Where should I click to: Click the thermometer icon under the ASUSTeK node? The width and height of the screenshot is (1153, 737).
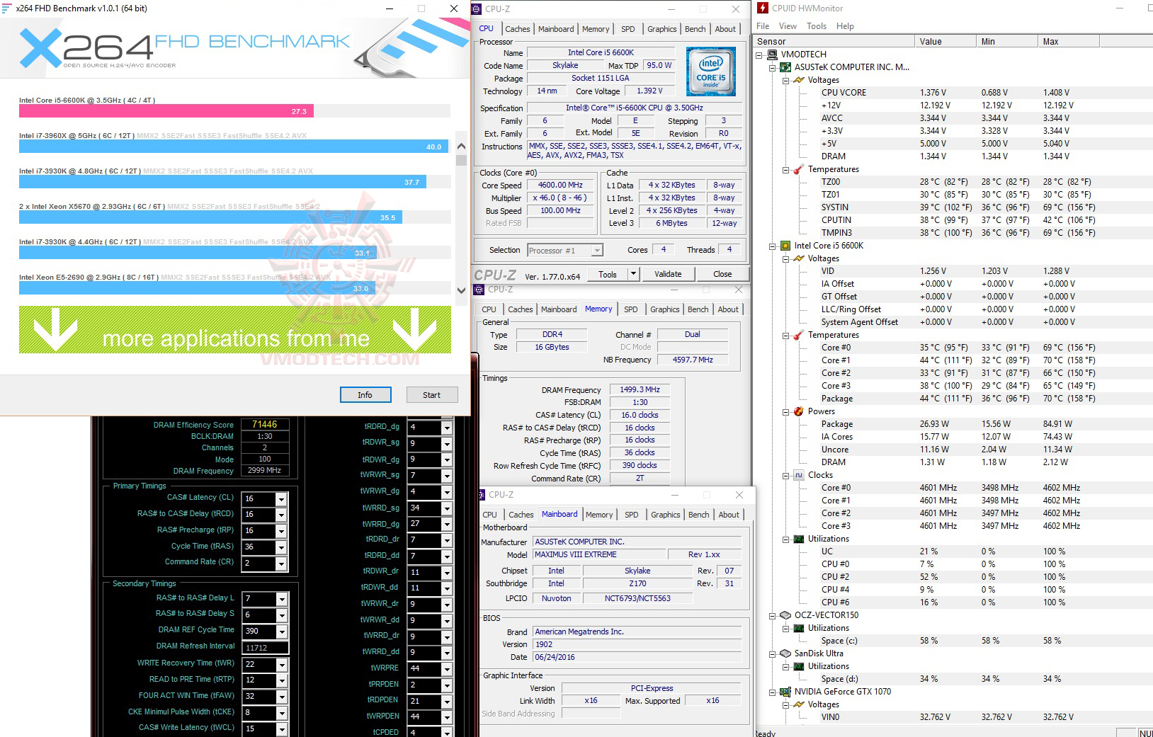[799, 169]
